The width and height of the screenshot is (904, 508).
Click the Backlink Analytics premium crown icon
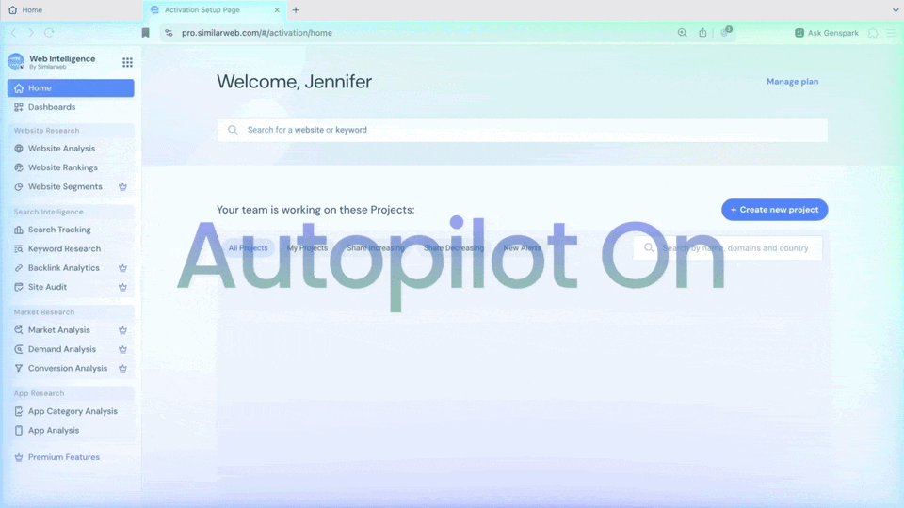(x=122, y=268)
